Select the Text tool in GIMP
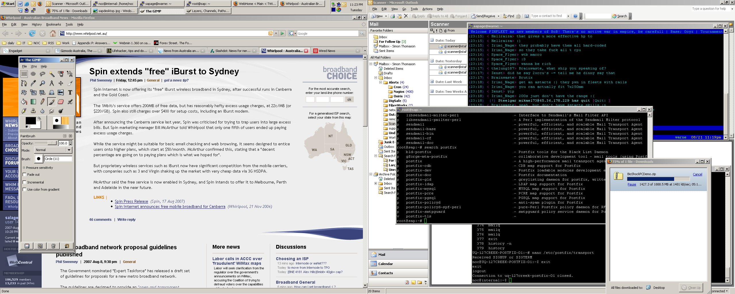Screen dimensions: 735x294 click(x=70, y=92)
